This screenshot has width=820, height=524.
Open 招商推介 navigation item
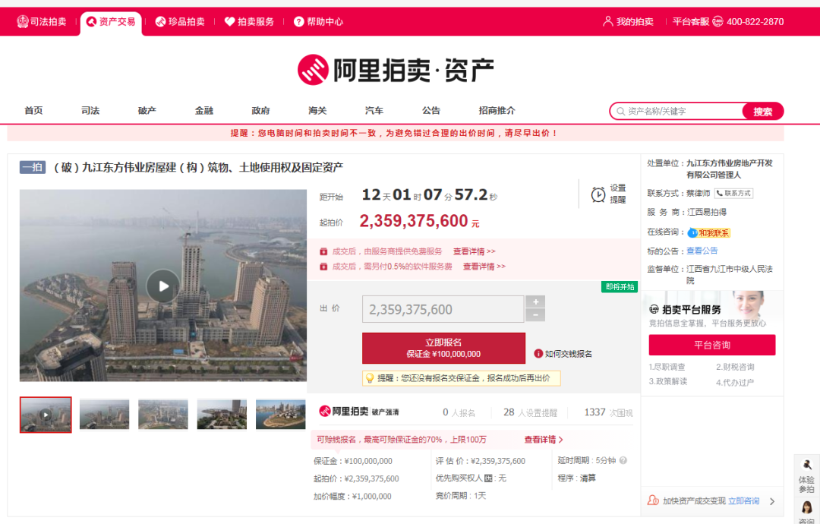click(x=497, y=110)
